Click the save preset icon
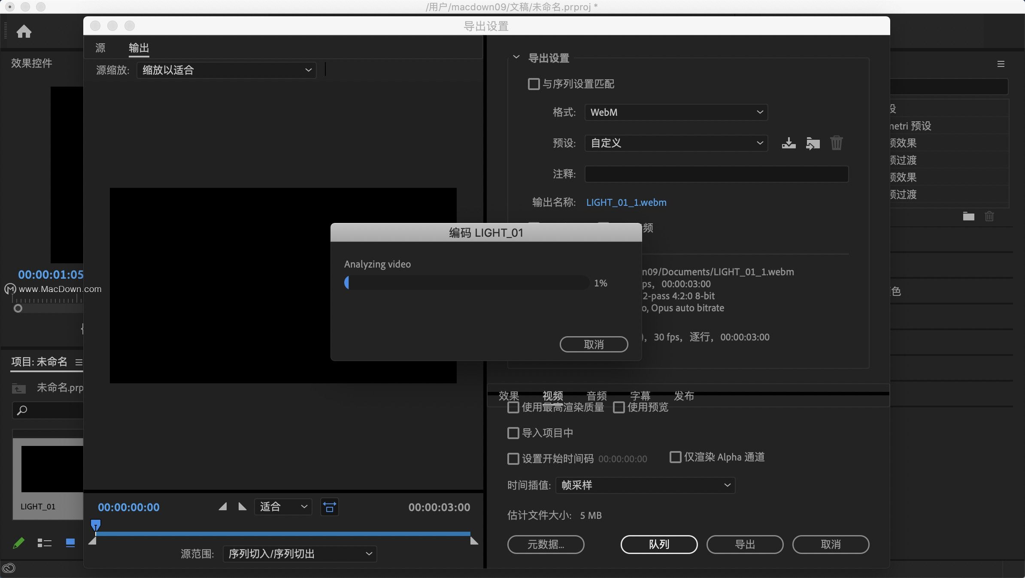Image resolution: width=1025 pixels, height=578 pixels. coord(788,143)
